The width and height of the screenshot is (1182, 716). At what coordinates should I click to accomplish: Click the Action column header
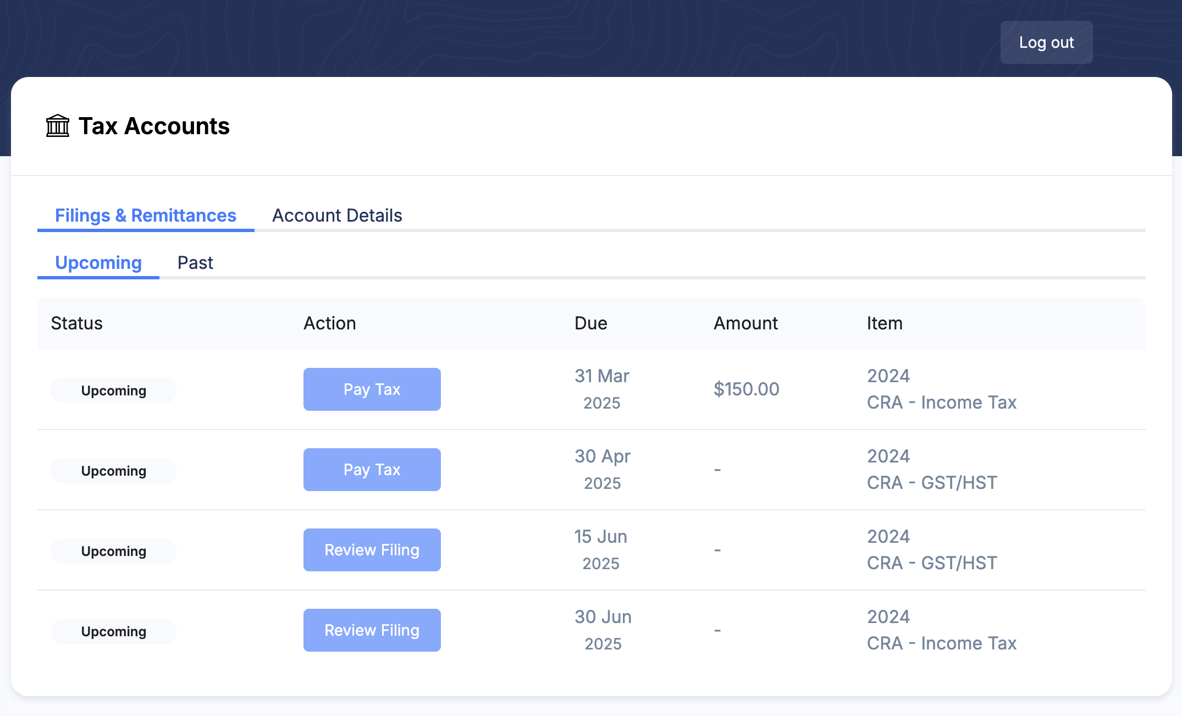coord(330,323)
